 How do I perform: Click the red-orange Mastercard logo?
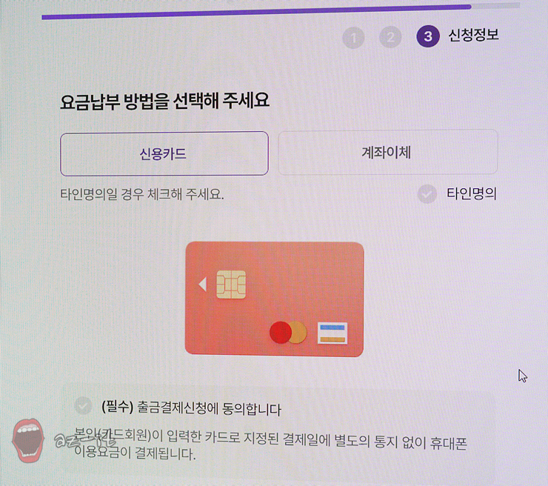tap(288, 333)
